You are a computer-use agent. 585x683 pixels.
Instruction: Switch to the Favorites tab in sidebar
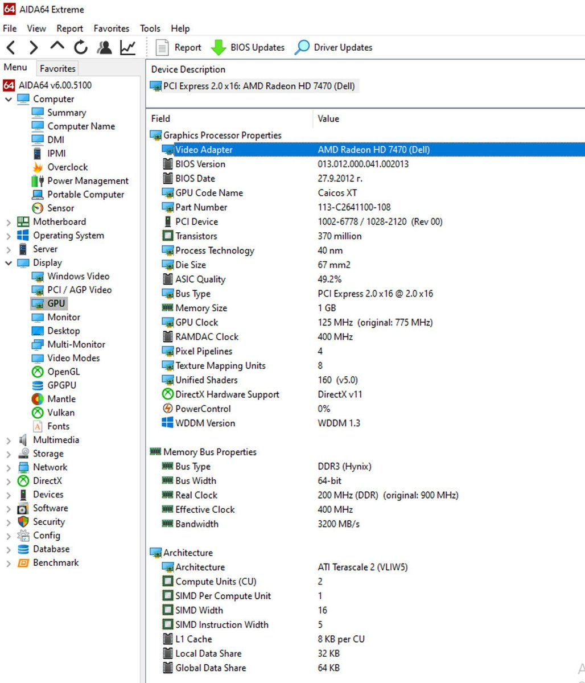pos(57,68)
